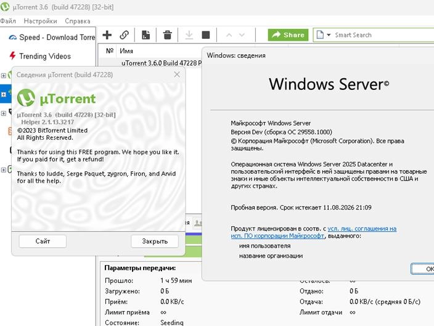Screen dimensions: 434x326
Task: Click the Приём label
Action: click(117, 301)
